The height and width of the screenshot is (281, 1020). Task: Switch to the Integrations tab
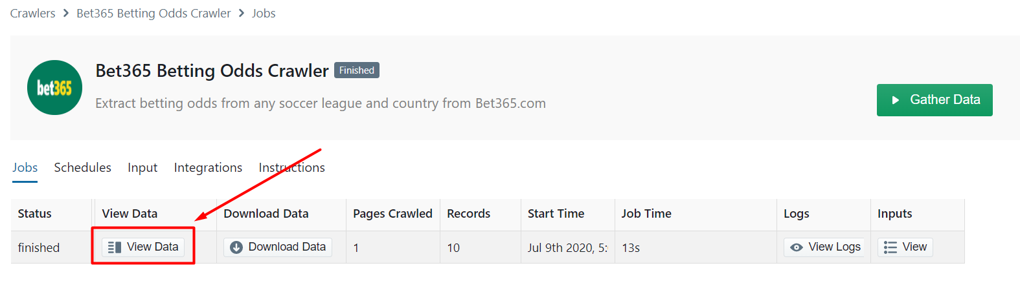coord(208,167)
